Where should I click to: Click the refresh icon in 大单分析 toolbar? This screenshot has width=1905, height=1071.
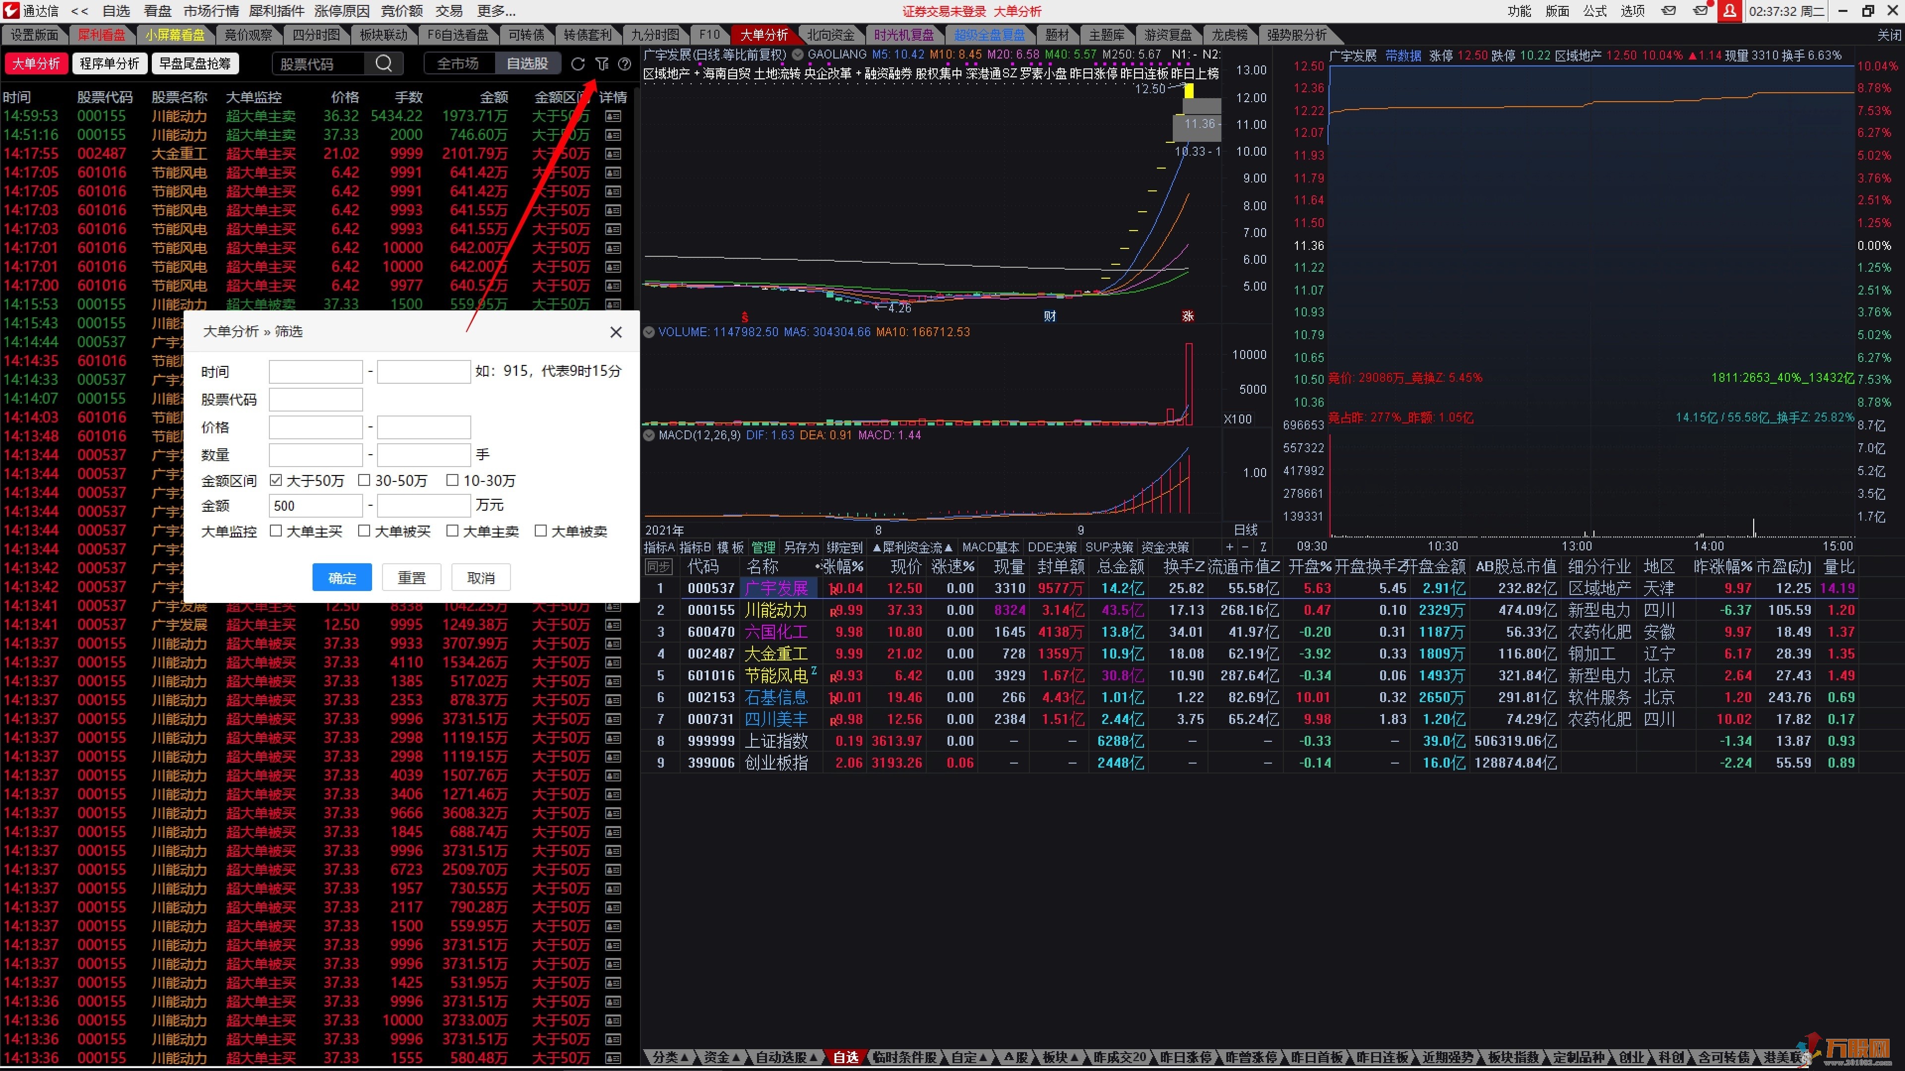(x=577, y=64)
